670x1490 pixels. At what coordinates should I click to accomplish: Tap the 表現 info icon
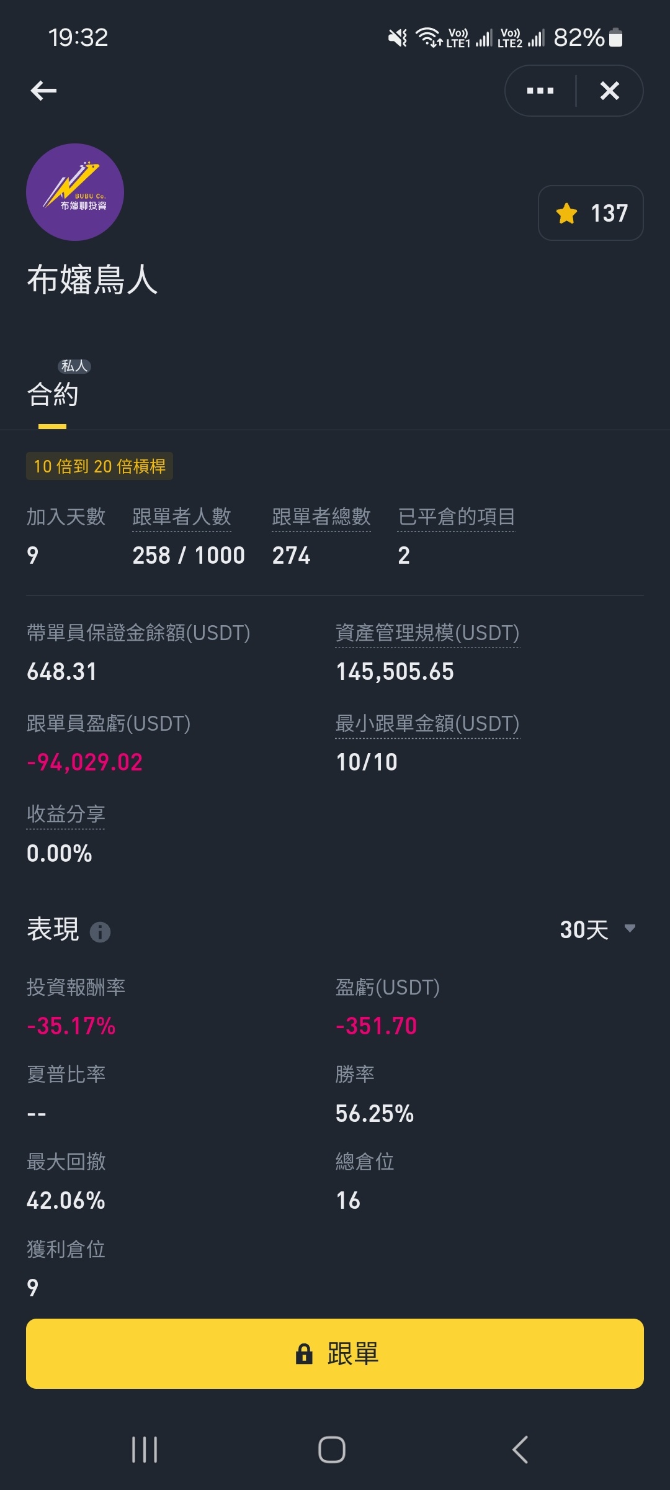[100, 932]
